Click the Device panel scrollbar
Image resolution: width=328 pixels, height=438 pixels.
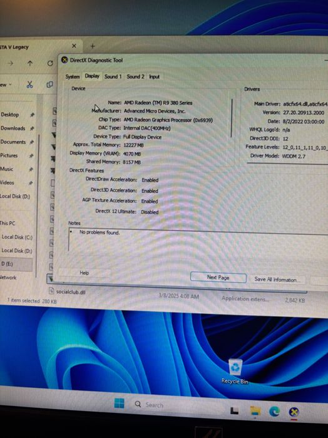tap(232, 118)
